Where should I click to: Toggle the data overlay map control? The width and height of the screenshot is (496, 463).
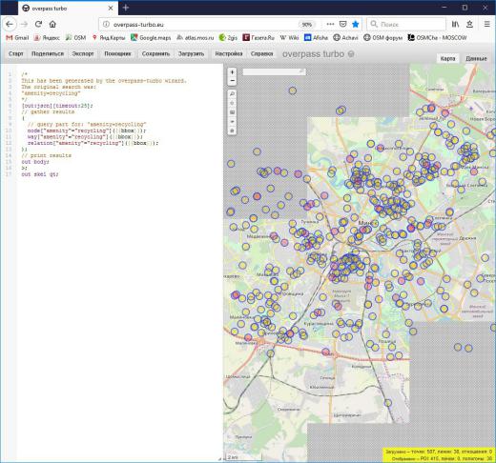click(x=232, y=122)
